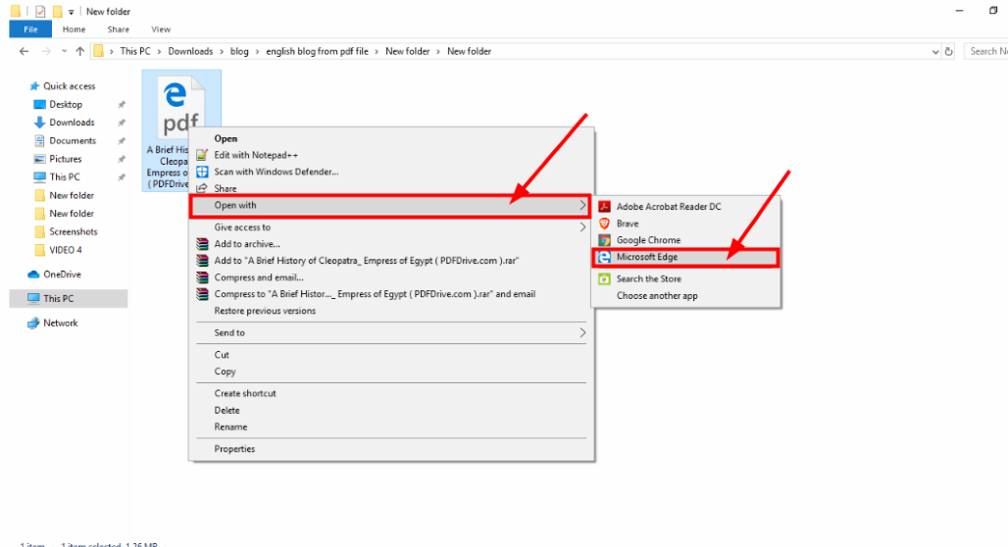
Task: Add to Cleopatra .rar archive
Action: click(367, 261)
